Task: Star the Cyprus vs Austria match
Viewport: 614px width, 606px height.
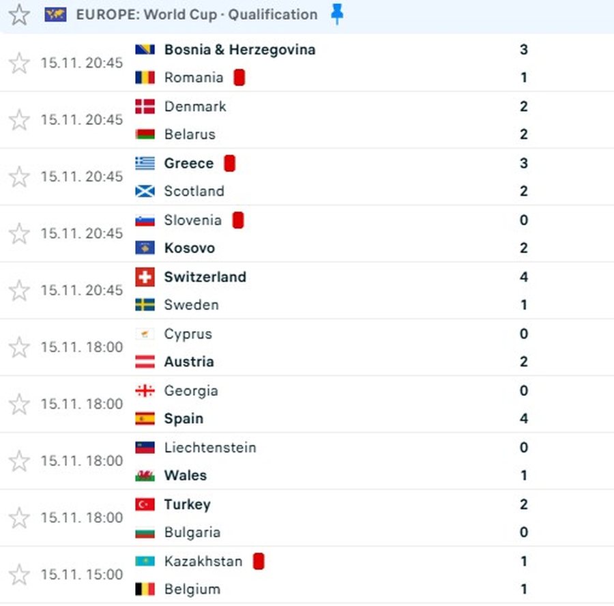Action: (x=19, y=347)
